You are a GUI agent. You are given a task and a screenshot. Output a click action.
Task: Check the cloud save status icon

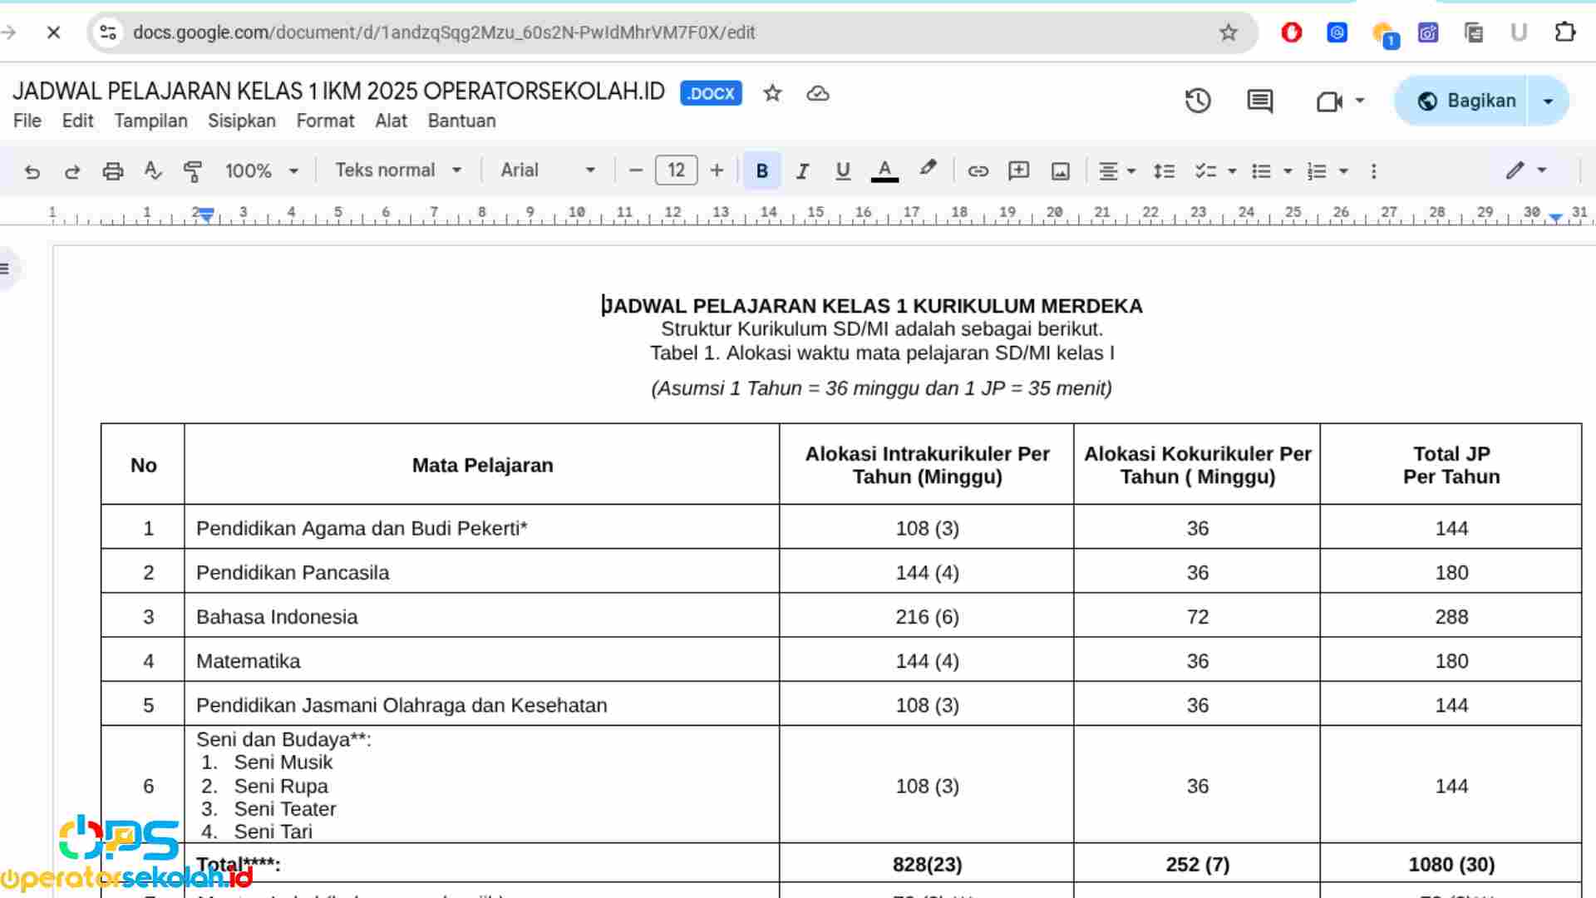click(x=818, y=93)
